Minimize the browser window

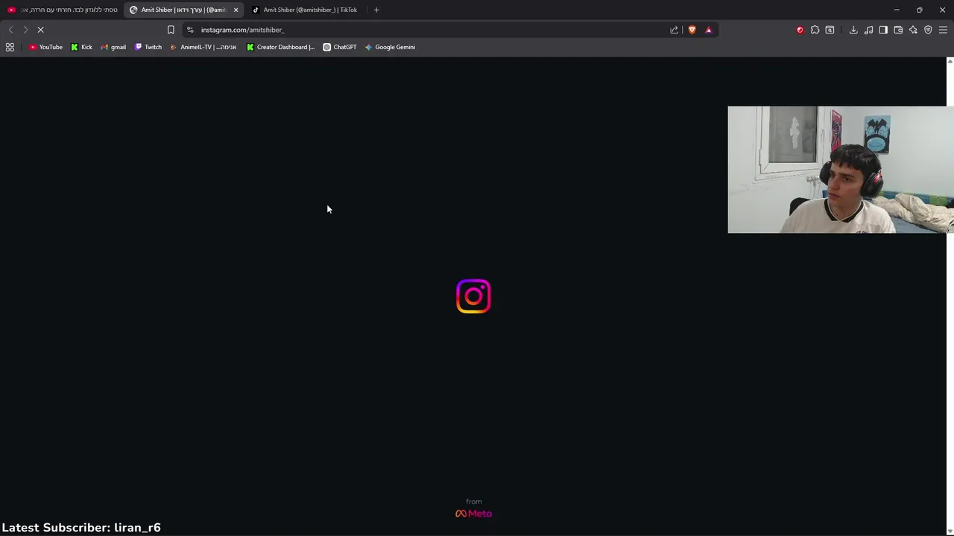(x=897, y=10)
